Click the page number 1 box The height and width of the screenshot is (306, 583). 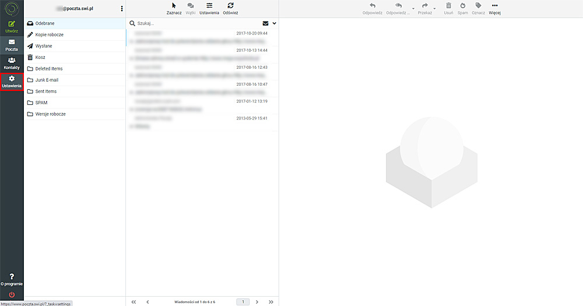click(243, 302)
